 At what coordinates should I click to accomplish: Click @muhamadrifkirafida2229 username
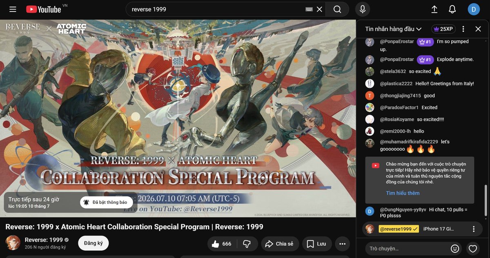click(409, 142)
